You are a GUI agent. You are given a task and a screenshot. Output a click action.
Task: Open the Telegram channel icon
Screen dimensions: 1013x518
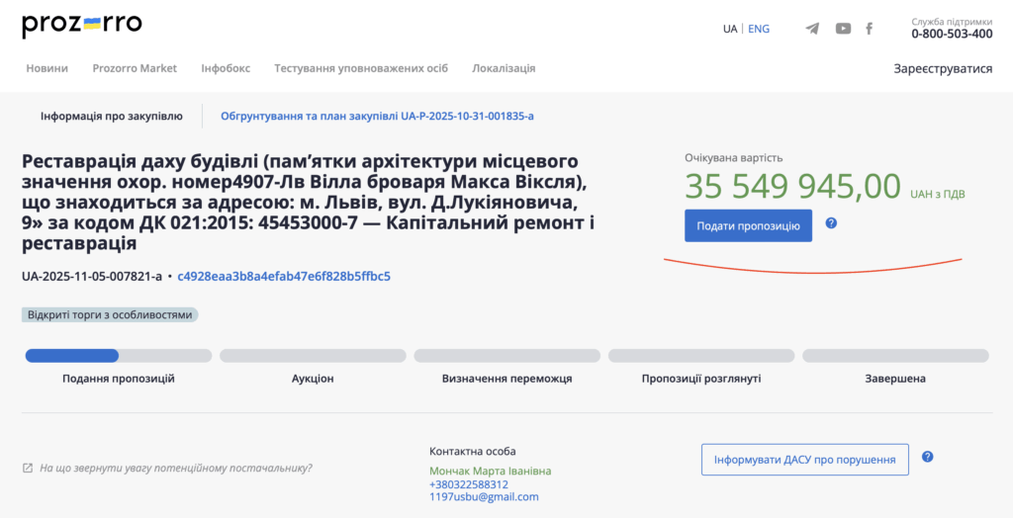coord(812,29)
